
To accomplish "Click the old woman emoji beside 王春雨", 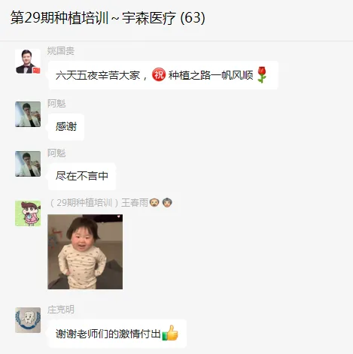I will 167,202.
